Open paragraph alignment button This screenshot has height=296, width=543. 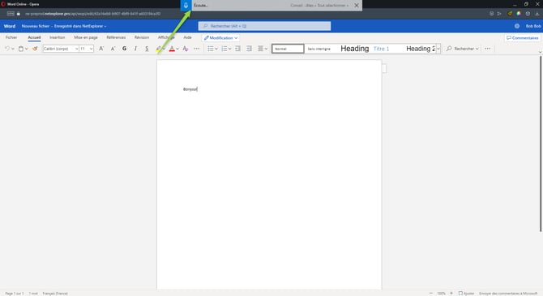click(260, 49)
